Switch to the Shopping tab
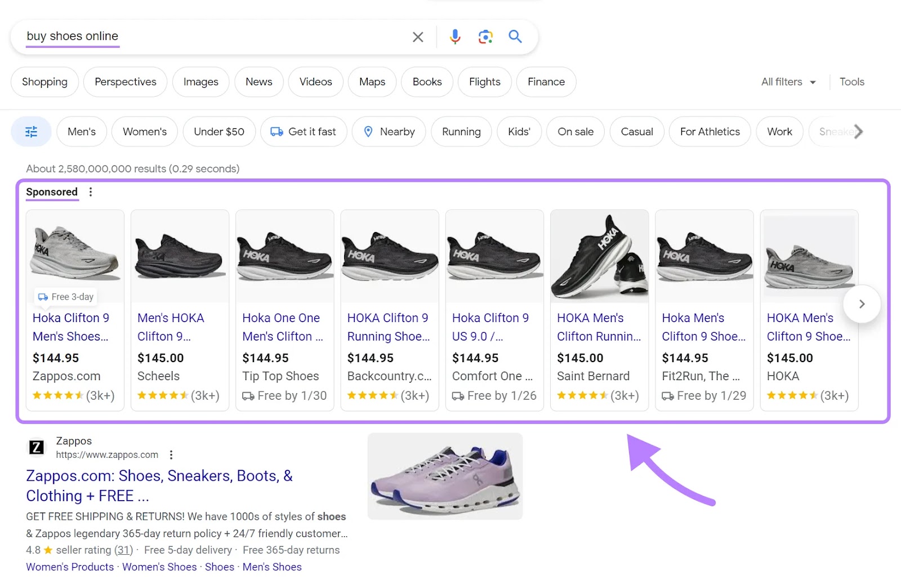The image size is (901, 584). point(44,82)
